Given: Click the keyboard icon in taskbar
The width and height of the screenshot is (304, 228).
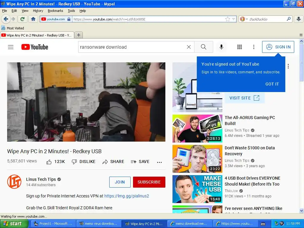Looking at the screenshot, I should (x=263, y=224).
